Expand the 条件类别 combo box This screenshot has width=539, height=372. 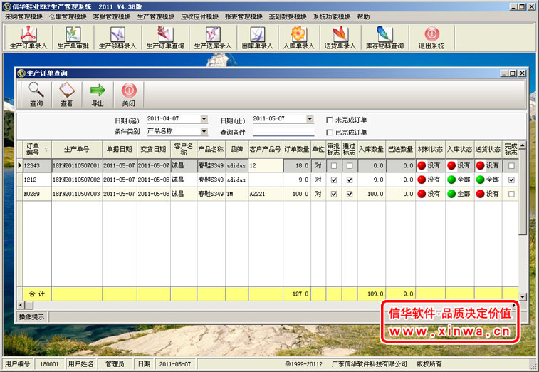pos(204,131)
